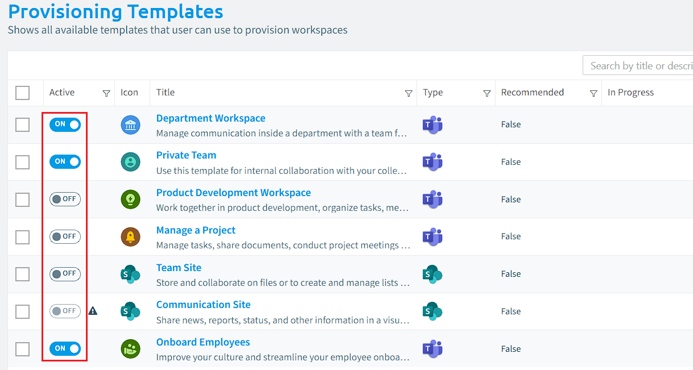Sort by the In Progress column header
This screenshot has width=693, height=370.
click(x=630, y=93)
